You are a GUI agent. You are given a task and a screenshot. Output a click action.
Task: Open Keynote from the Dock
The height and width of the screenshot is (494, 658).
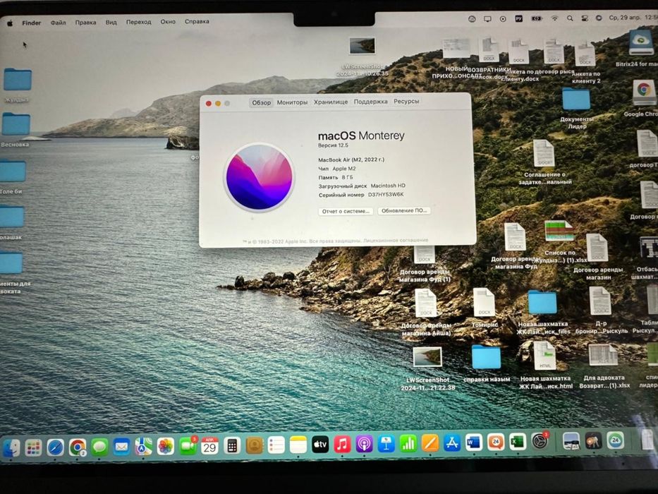(386, 444)
